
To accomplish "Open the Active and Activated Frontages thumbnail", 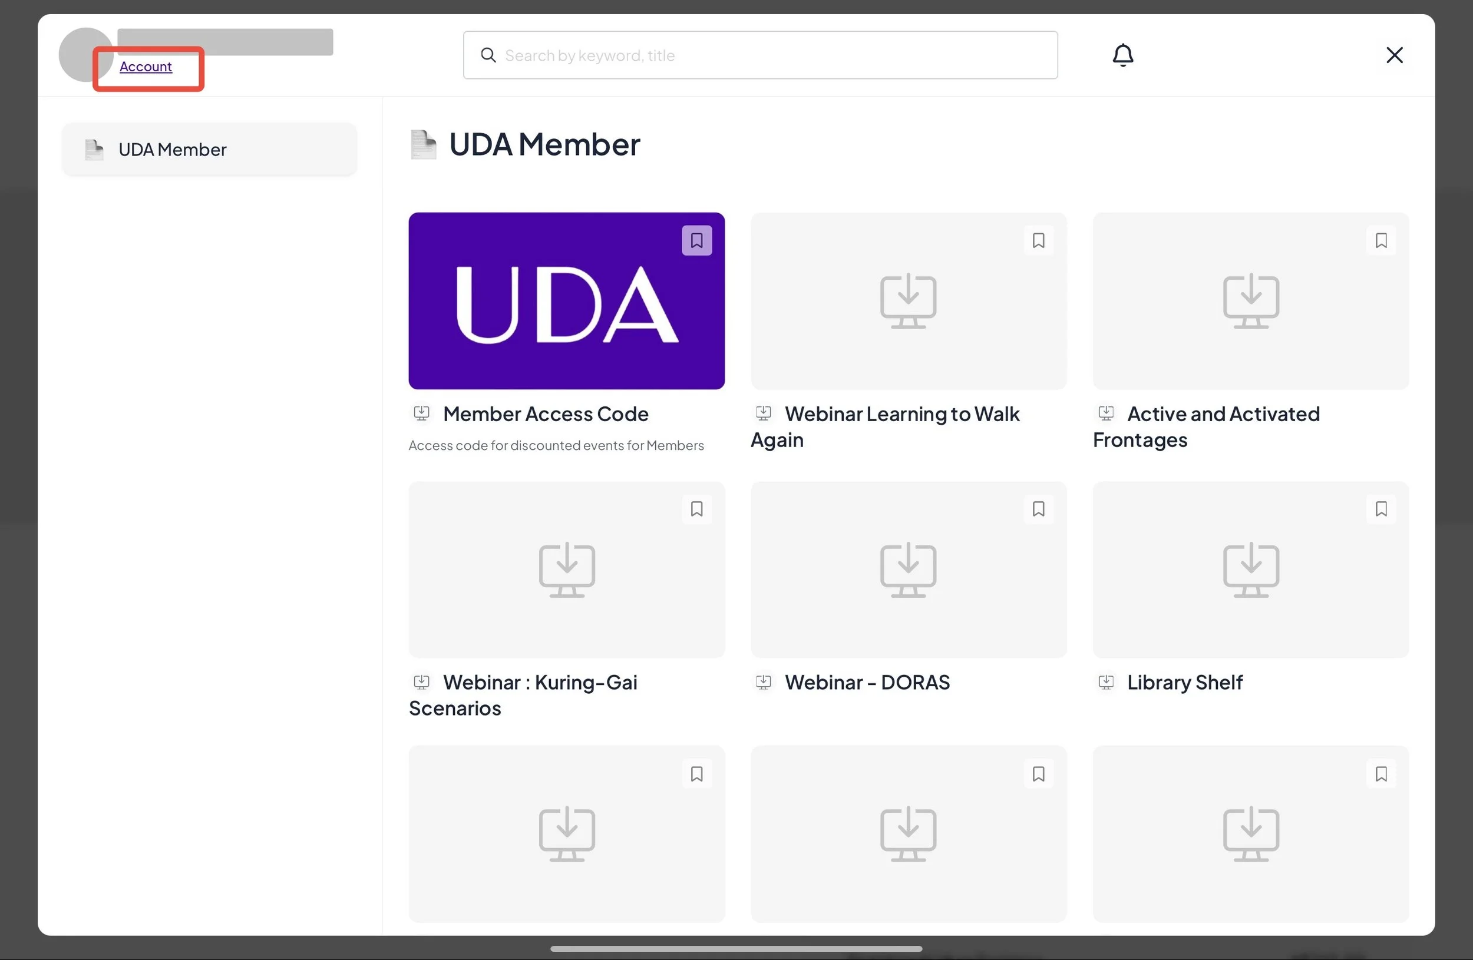I will [x=1250, y=301].
